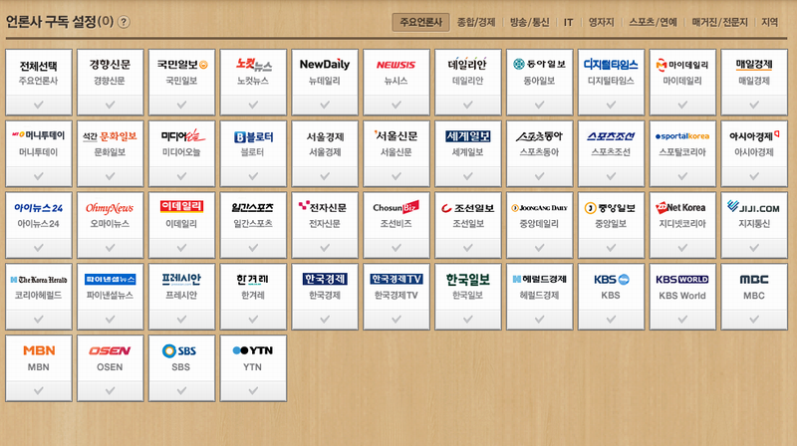This screenshot has height=446, width=797.
Task: Subscribe via the SBS checkmark bar
Action: coord(181,391)
